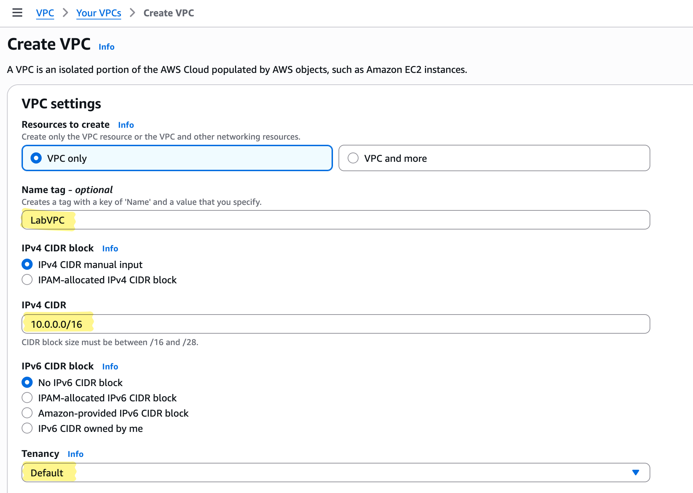The width and height of the screenshot is (693, 493).
Task: Select IPv6 CIDR owned by me
Action: click(x=27, y=428)
